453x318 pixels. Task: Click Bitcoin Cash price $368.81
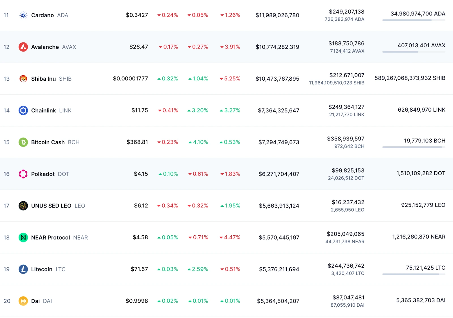(x=137, y=142)
